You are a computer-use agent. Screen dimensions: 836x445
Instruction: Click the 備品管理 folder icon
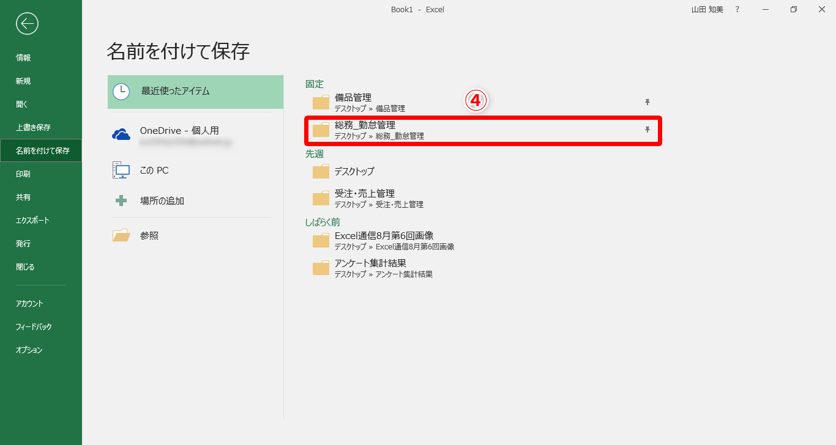pyautogui.click(x=321, y=102)
